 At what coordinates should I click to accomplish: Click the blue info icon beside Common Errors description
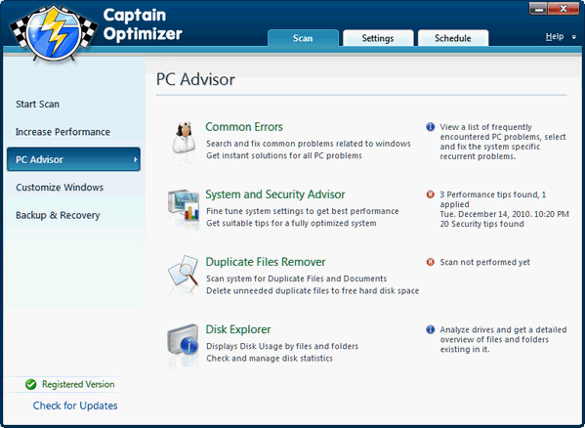pos(430,127)
